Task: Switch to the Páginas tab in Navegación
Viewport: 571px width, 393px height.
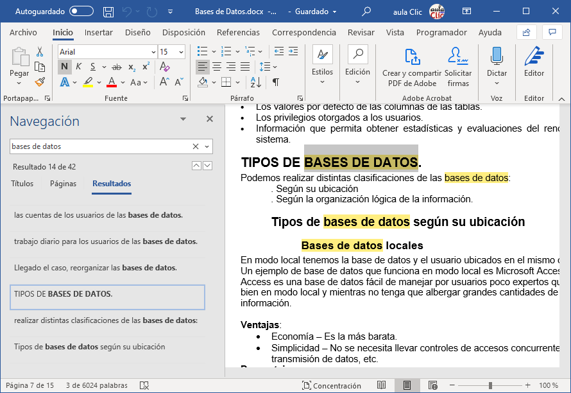Action: [64, 184]
